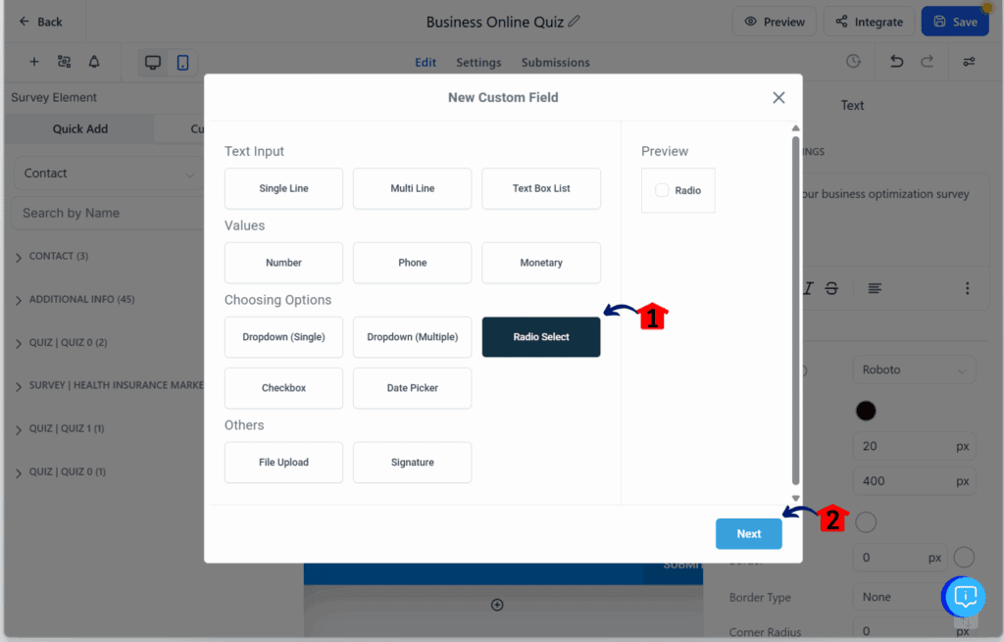This screenshot has height=642, width=1004.
Task: Open the text alignment icon
Action: click(875, 289)
